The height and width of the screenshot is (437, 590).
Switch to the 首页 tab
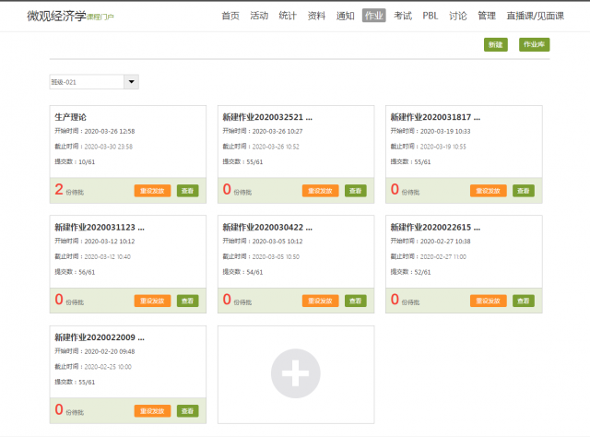coord(230,16)
